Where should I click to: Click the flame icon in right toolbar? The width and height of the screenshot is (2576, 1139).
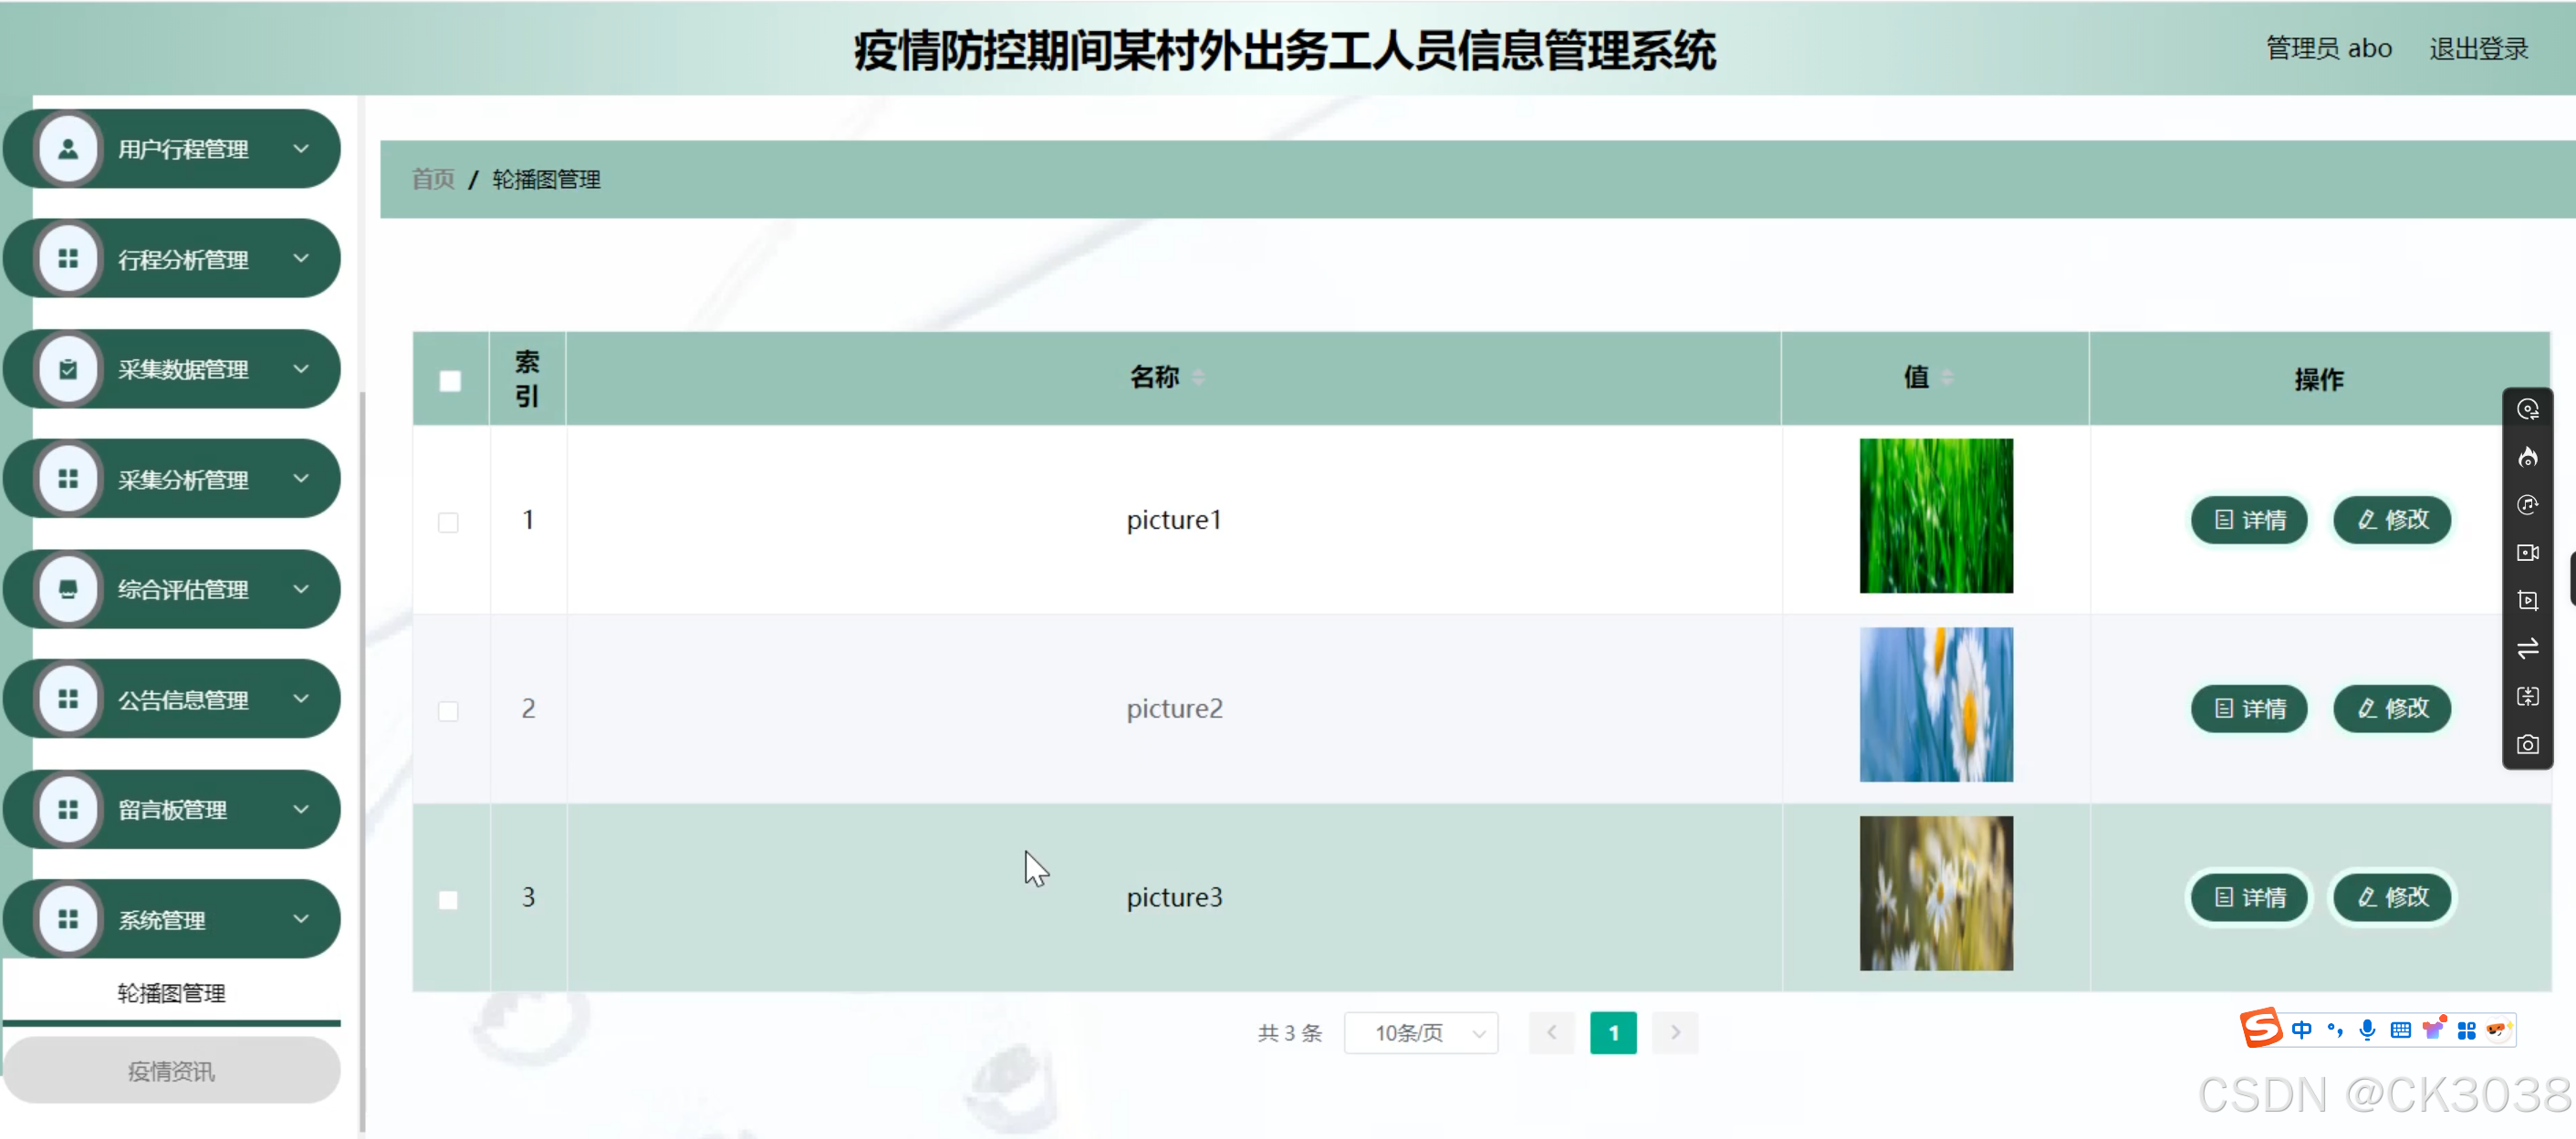2527,458
